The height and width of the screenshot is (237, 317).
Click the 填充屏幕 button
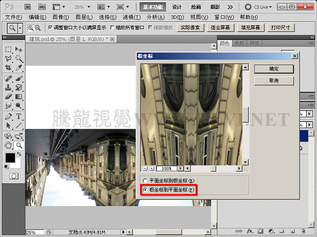point(251,27)
